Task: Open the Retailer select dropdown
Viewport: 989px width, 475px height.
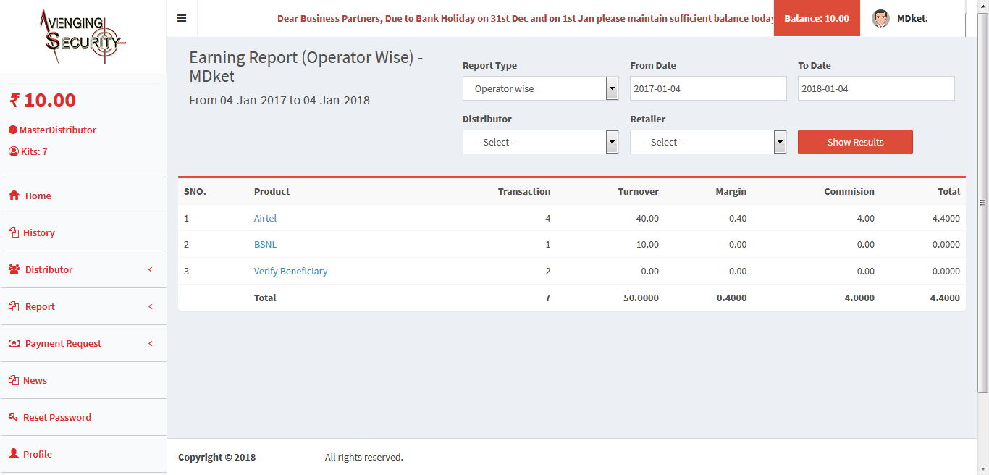Action: point(708,142)
